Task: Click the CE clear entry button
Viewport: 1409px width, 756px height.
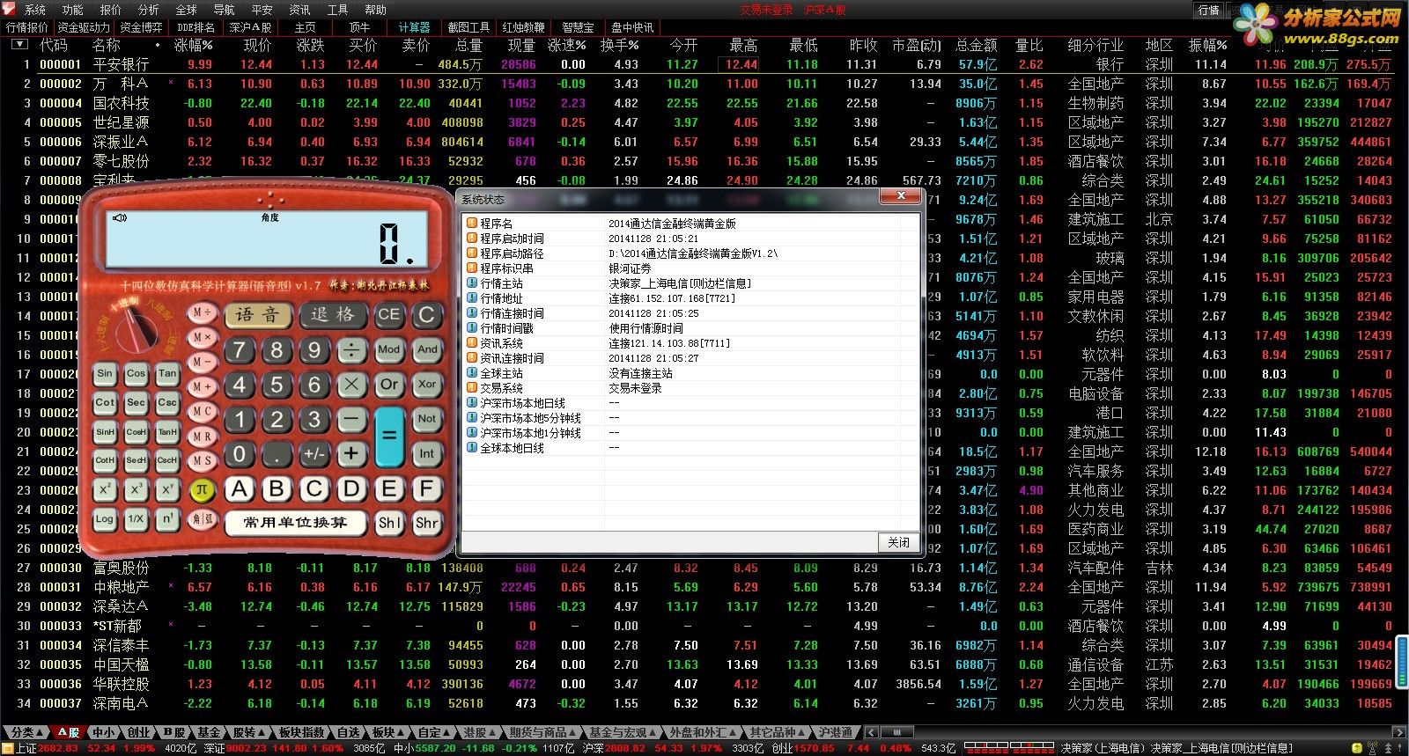Action: (x=388, y=315)
